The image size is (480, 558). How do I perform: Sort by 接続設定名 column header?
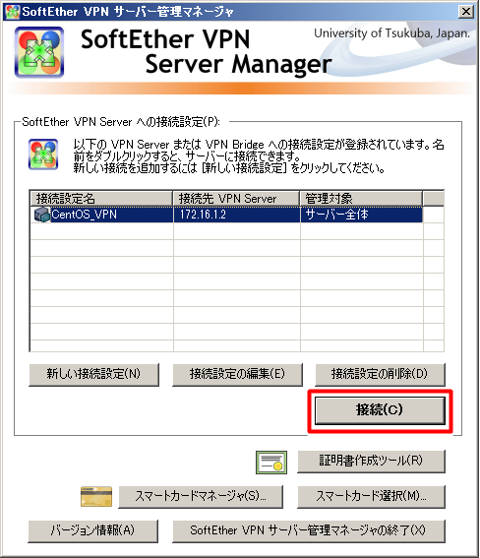pos(101,198)
